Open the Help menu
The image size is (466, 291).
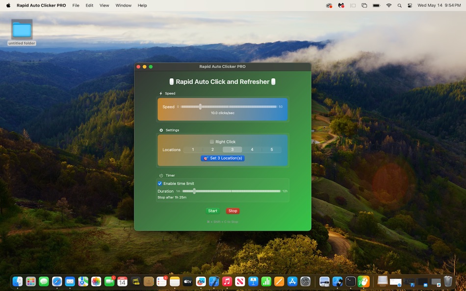click(x=142, y=5)
